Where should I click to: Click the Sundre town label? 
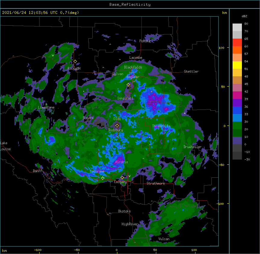click(88, 118)
